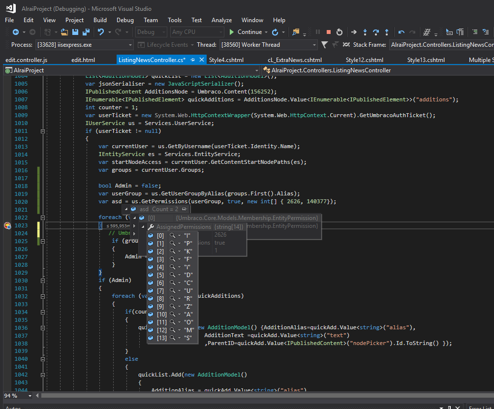This screenshot has height=409, width=494.
Task: Click the horizontal scrollbar of the editor
Action: coord(267,395)
